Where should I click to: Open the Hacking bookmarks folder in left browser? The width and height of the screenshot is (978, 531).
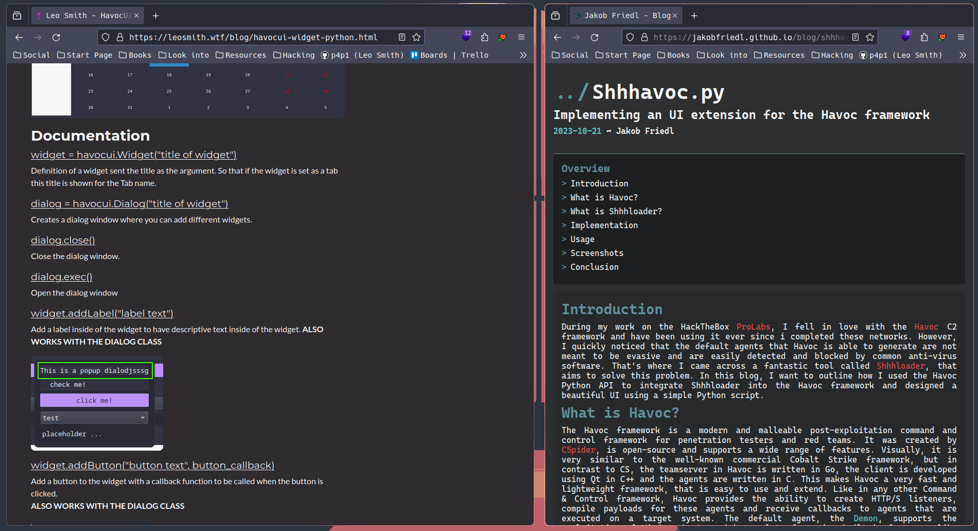(x=293, y=55)
